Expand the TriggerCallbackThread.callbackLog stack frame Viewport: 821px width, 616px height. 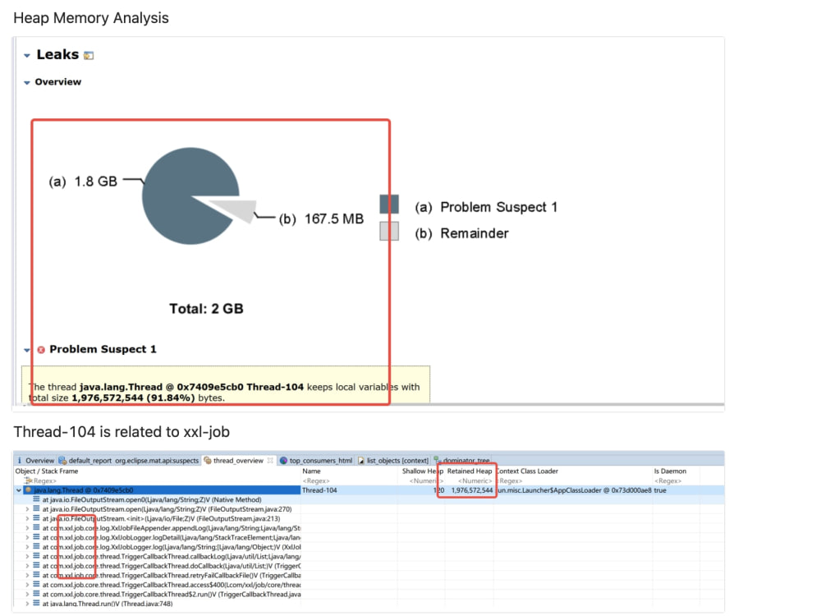click(x=27, y=556)
